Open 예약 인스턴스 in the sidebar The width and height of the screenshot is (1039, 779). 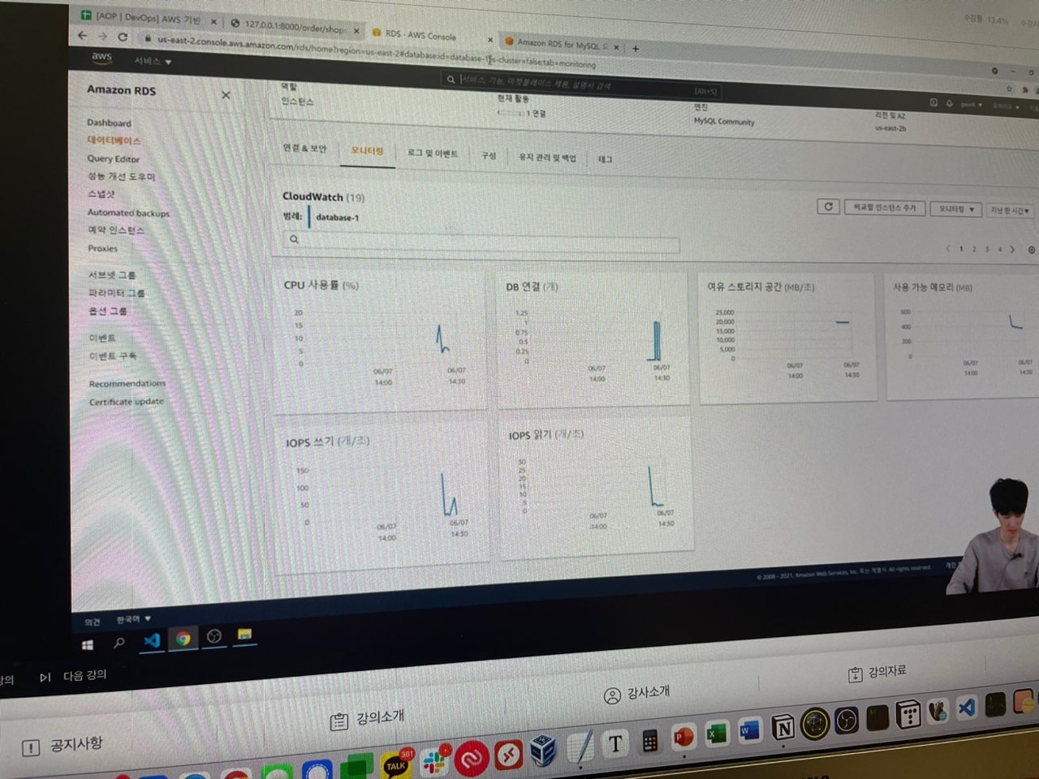[116, 230]
